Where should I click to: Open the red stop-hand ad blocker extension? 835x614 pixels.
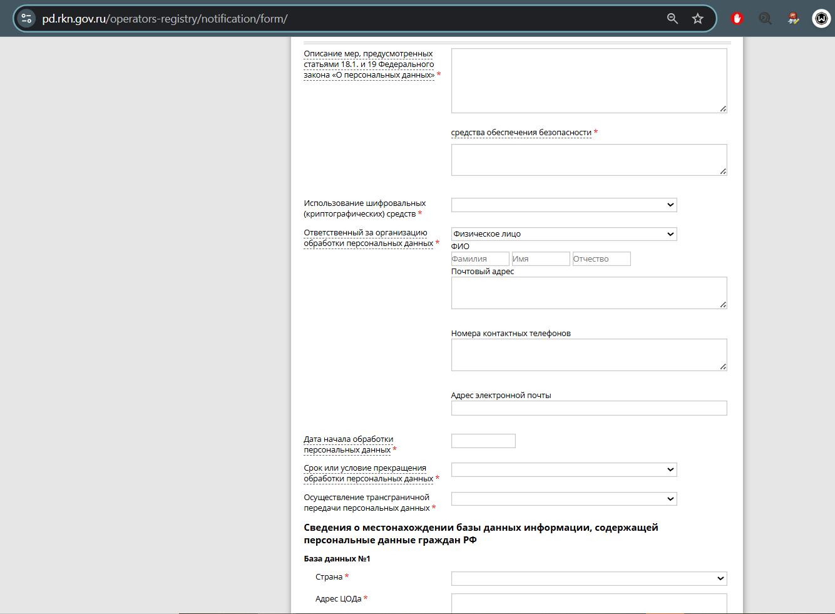pos(737,19)
